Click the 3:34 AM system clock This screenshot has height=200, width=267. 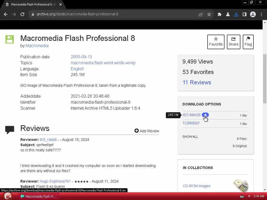point(259,196)
